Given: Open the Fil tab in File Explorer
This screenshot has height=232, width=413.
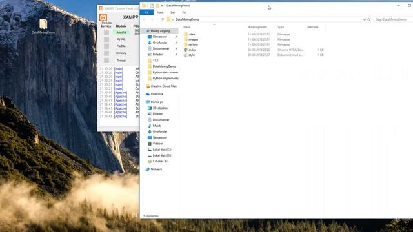Looking at the screenshot, I should point(146,12).
